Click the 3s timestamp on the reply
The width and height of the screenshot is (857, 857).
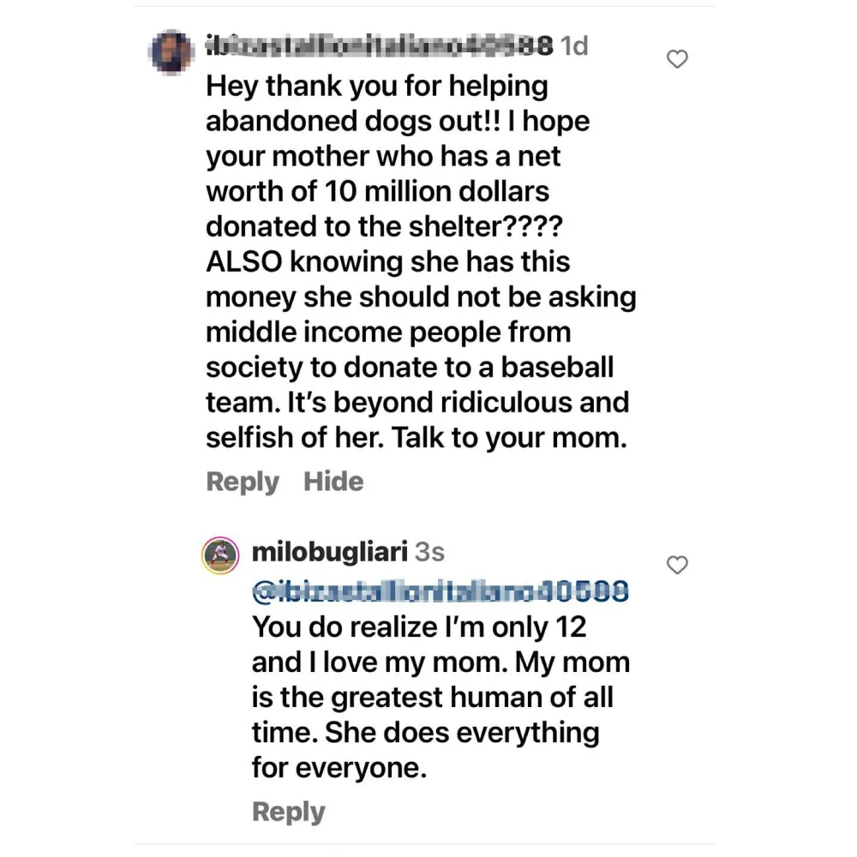pyautogui.click(x=430, y=552)
